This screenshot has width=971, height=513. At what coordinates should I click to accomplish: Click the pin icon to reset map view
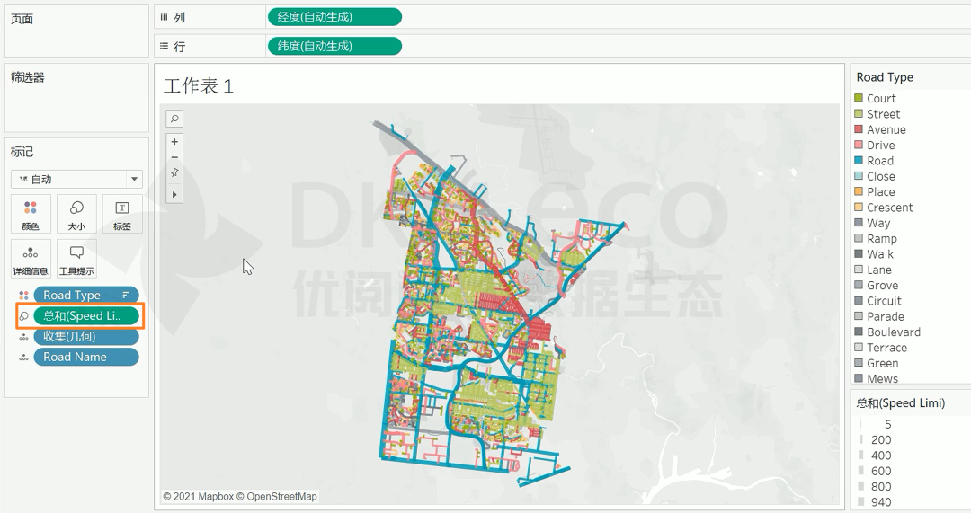pos(174,172)
